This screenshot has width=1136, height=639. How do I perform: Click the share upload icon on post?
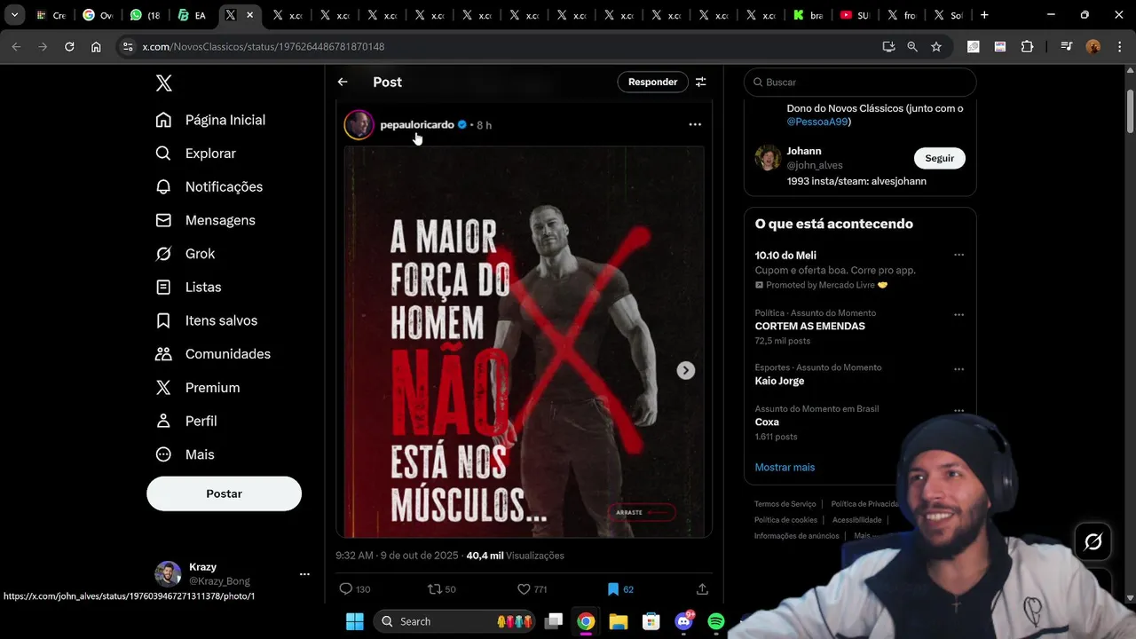702,589
